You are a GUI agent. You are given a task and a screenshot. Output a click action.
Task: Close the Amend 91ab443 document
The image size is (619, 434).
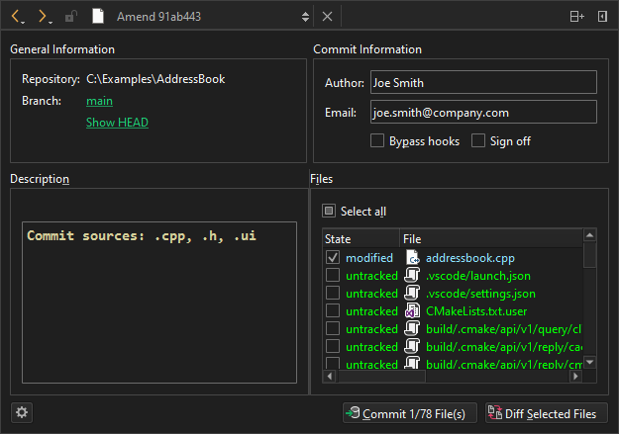(328, 17)
